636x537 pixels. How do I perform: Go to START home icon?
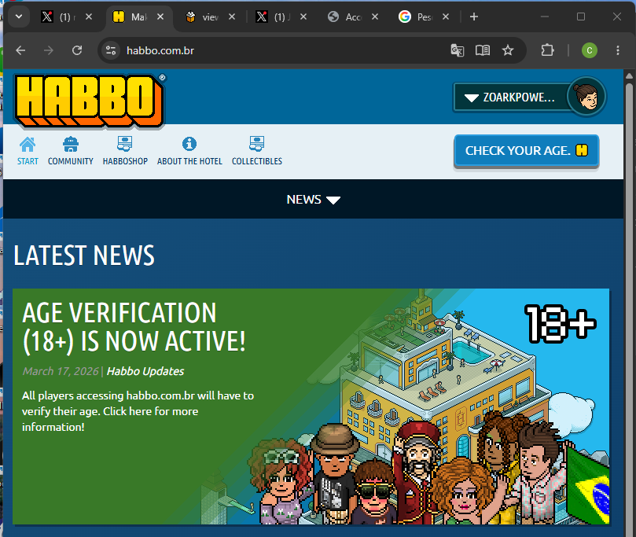coord(28,151)
